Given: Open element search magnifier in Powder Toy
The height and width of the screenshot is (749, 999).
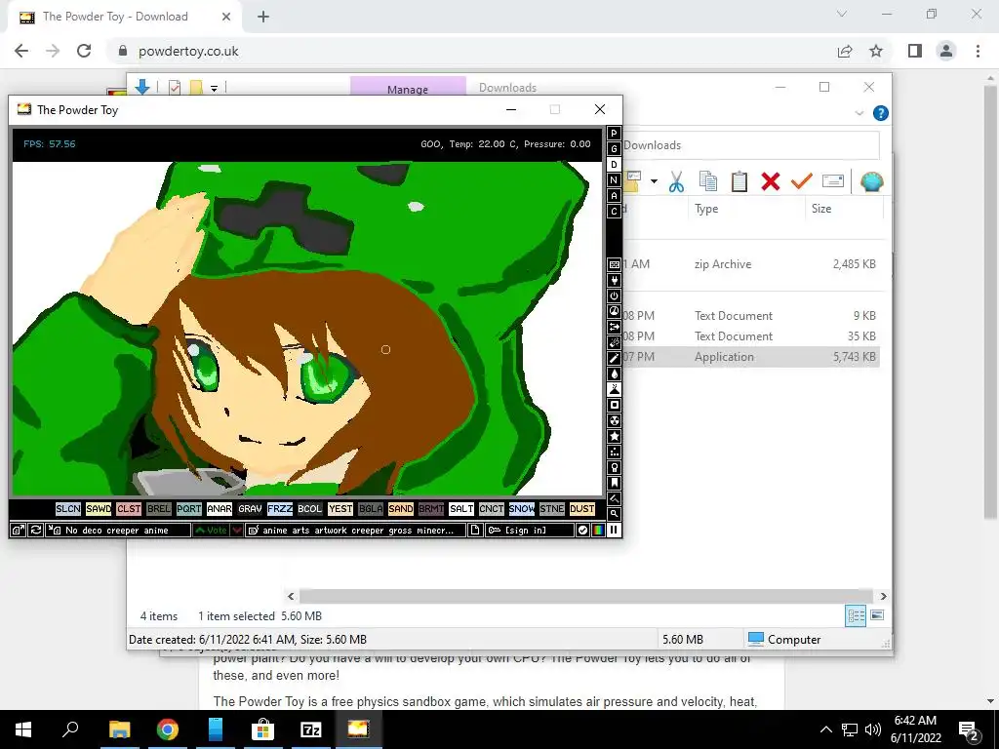Looking at the screenshot, I should coord(615,513).
